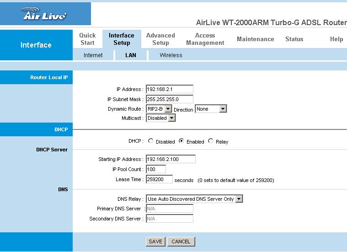This screenshot has width=347, height=252.
Task: Click the AirLive WT-2000ARM router title
Action: (271, 22)
